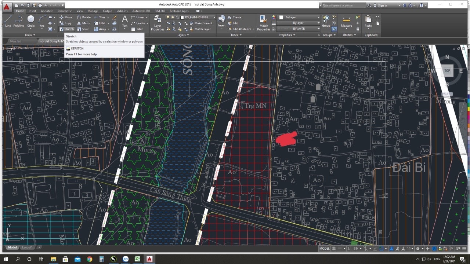The image size is (470, 264).
Task: Toggle the drawing grid display in status bar
Action: point(334,249)
